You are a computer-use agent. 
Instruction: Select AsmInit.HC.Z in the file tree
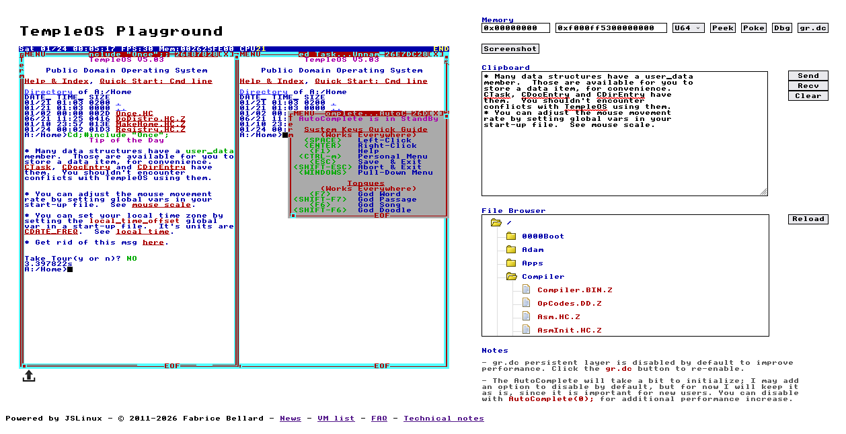[x=570, y=331]
